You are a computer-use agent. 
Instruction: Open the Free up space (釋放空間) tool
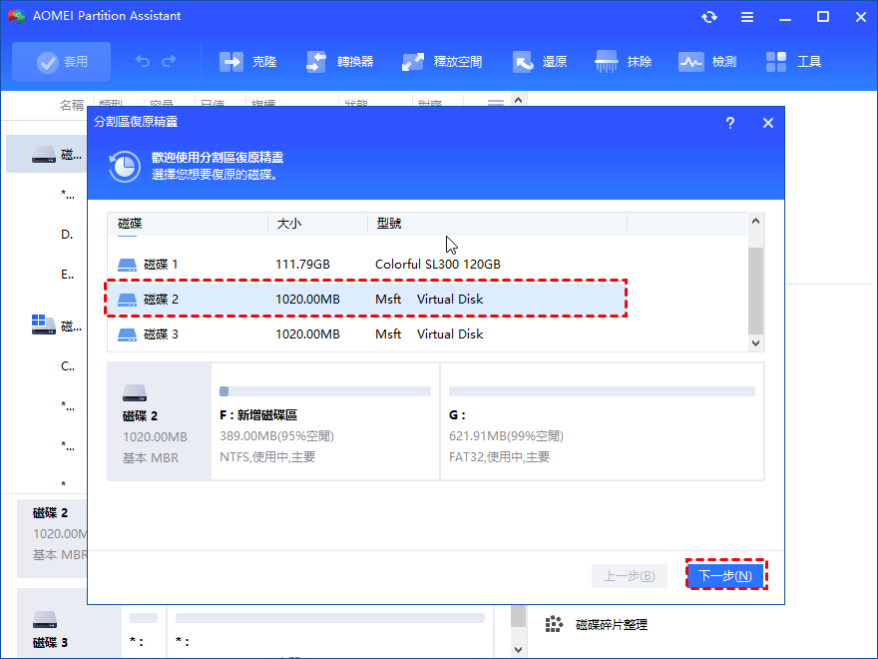point(442,62)
